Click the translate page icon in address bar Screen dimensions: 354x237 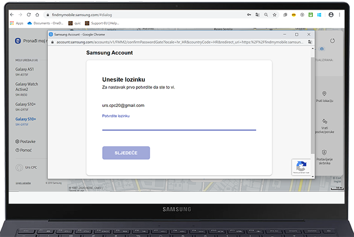258,15
